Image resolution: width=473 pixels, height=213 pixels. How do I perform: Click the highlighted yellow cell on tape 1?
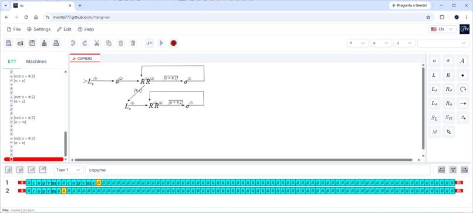(99, 182)
